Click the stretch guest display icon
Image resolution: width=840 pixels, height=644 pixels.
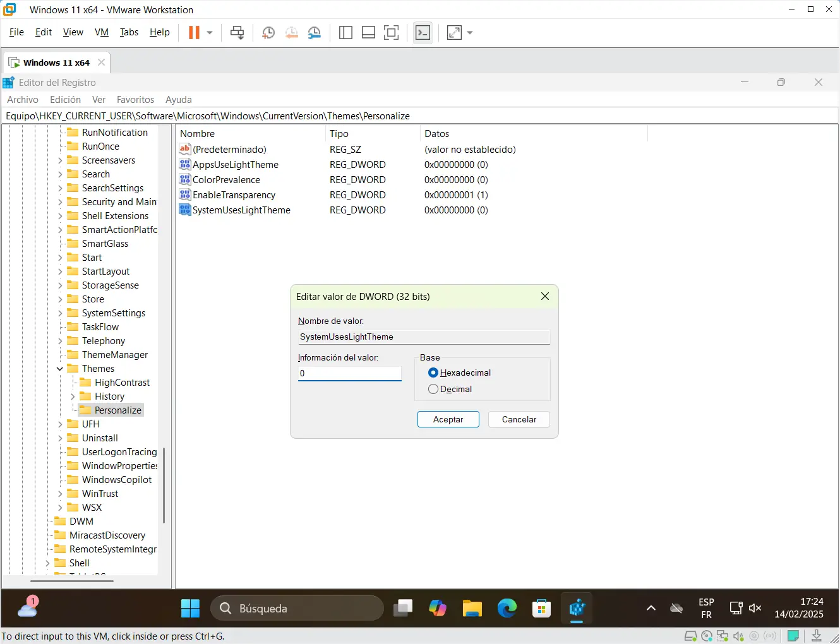[454, 33]
